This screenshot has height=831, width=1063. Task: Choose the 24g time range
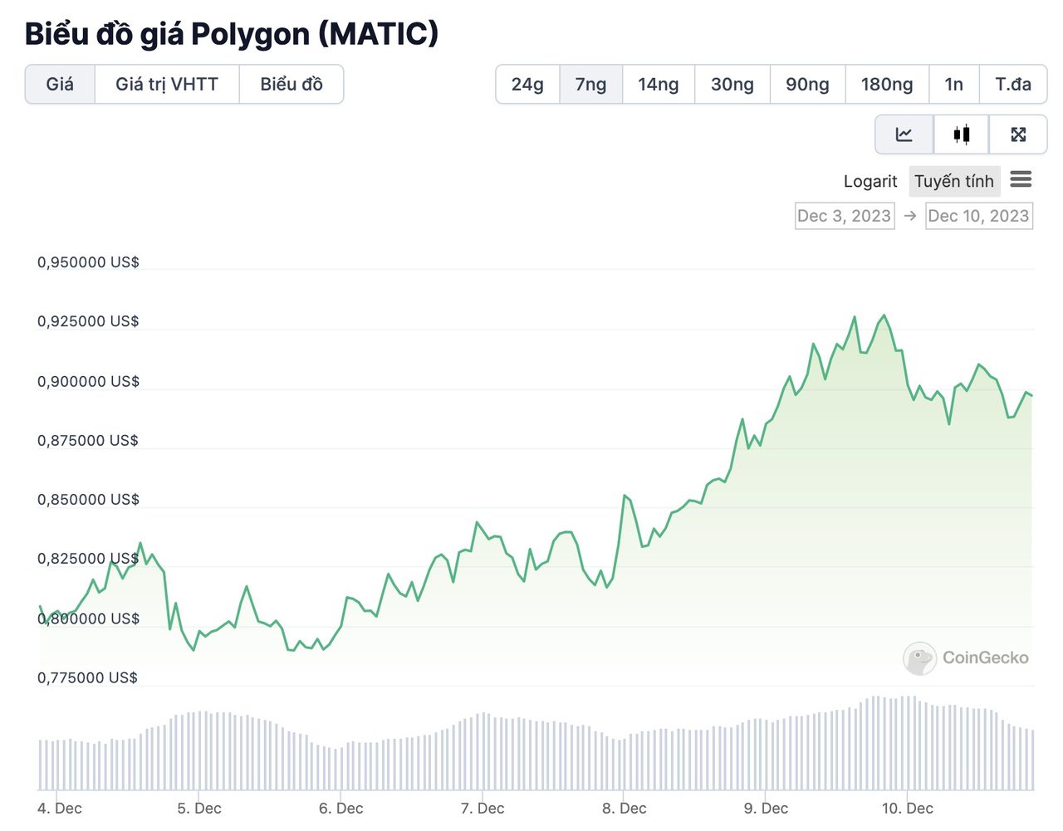click(x=527, y=84)
